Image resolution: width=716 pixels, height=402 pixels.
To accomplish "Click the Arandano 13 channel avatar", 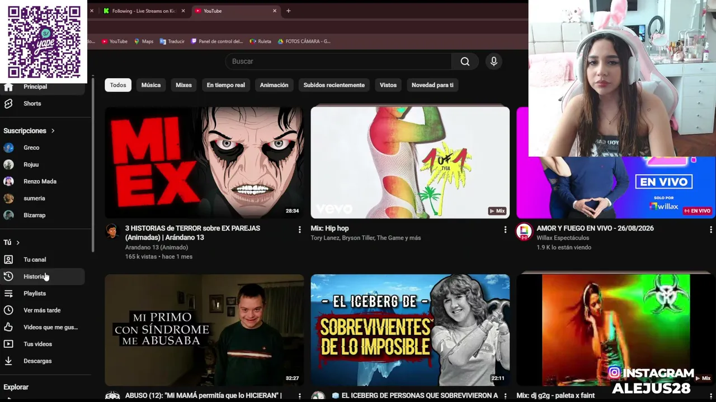I will 112,231.
